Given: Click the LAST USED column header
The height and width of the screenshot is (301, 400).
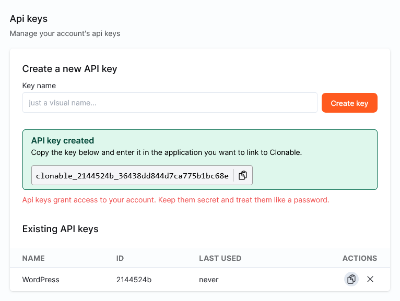Looking at the screenshot, I should point(220,258).
